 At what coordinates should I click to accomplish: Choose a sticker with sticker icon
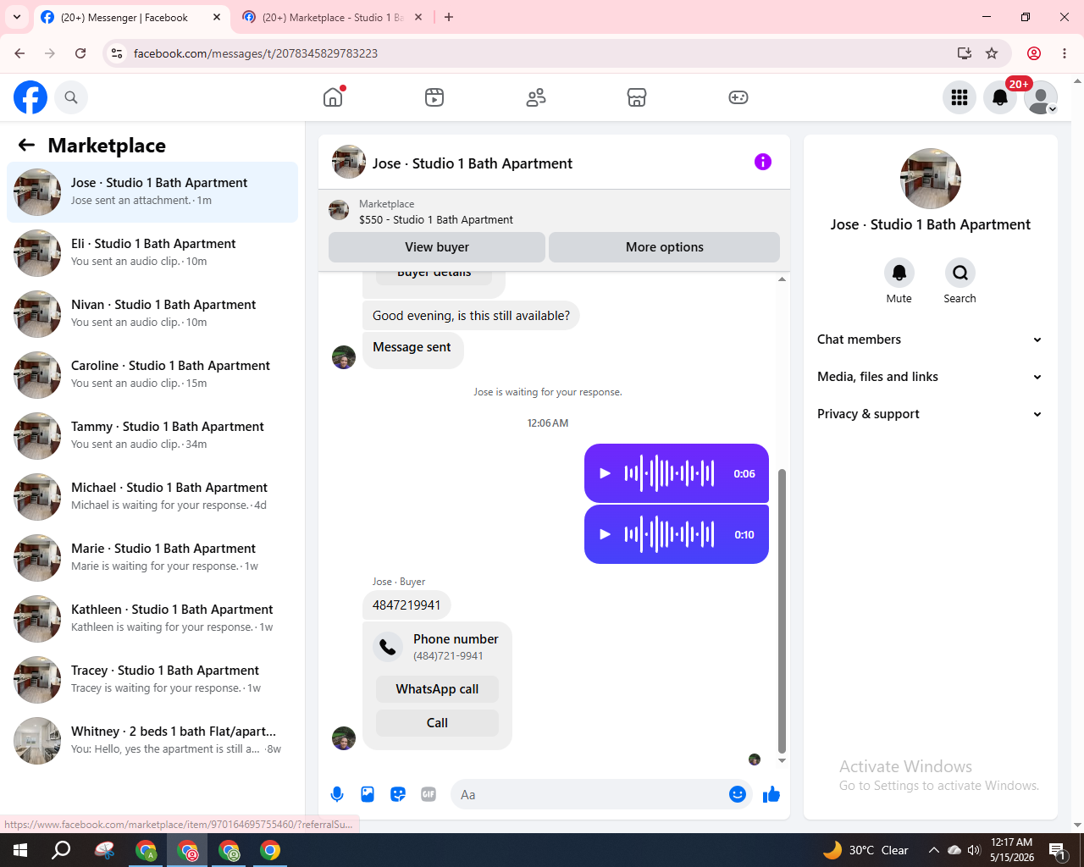(x=398, y=794)
